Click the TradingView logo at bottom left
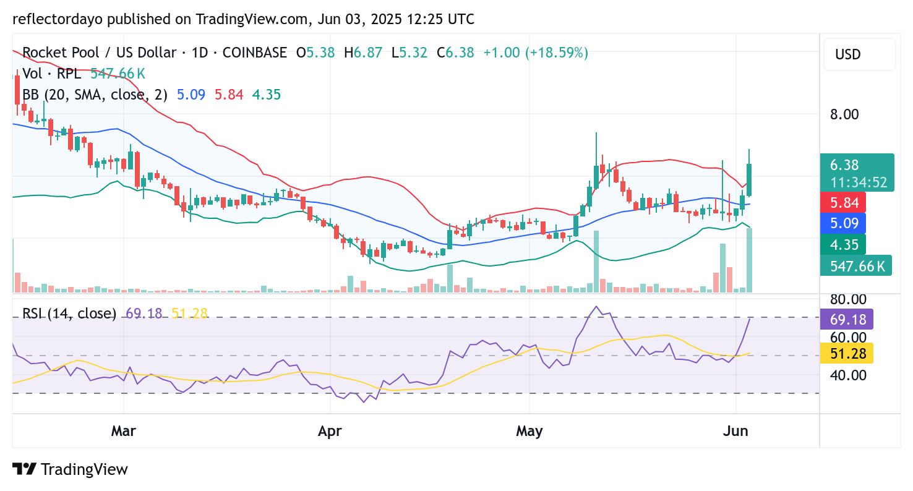The width and height of the screenshot is (913, 491). [70, 469]
